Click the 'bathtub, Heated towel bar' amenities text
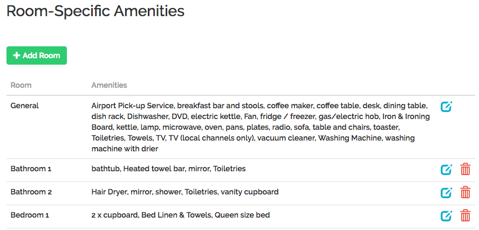Image resolution: width=479 pixels, height=230 pixels. (168, 169)
